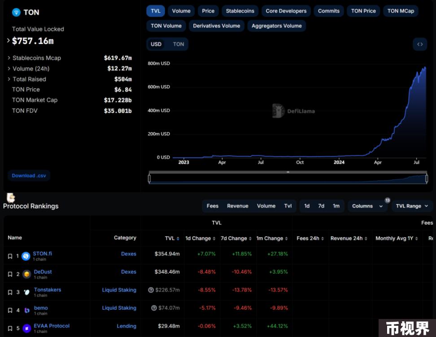The image size is (436, 337).
Task: Toggle the TVL chart metric
Action: tap(156, 11)
